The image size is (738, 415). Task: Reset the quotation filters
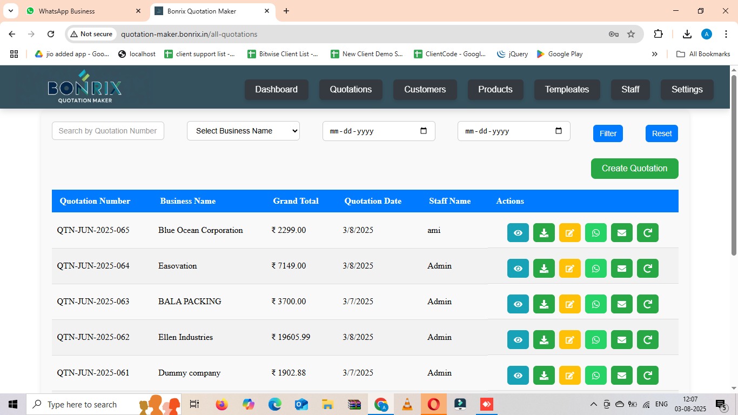[x=662, y=133]
